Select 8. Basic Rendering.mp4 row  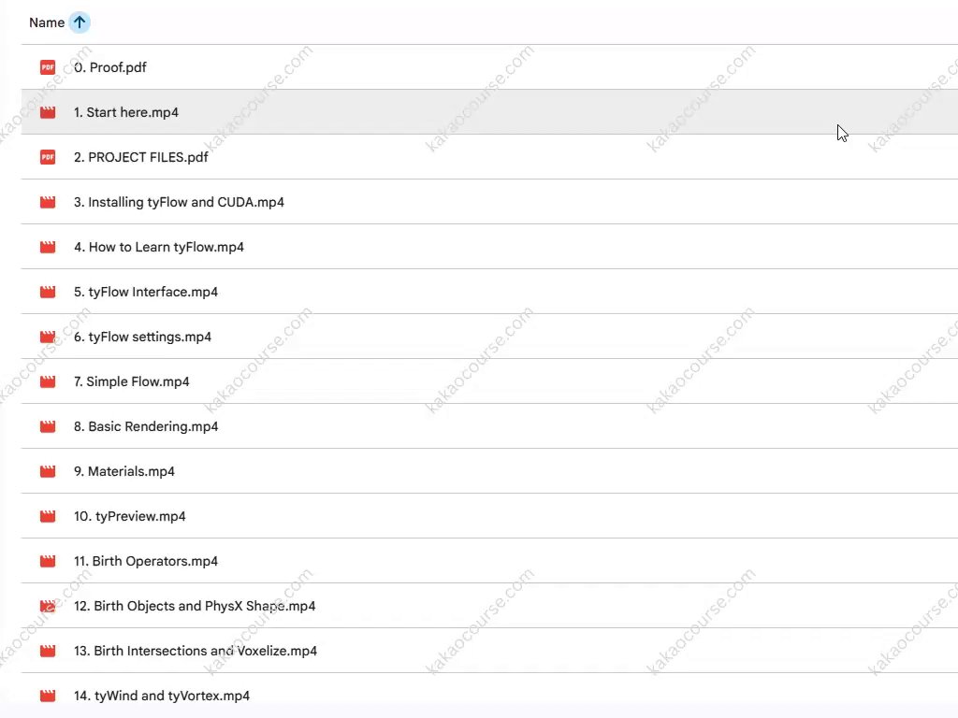(x=146, y=426)
